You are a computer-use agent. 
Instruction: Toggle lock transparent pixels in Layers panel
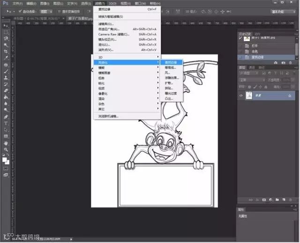click(249, 87)
